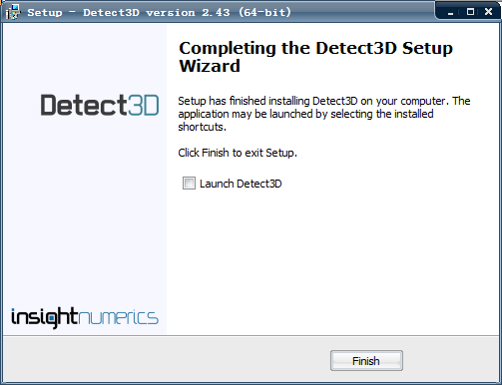Click the "Setup has finished installing" paragraph
502x385 pixels.
coord(324,114)
